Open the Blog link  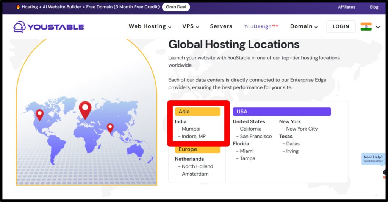374,7
